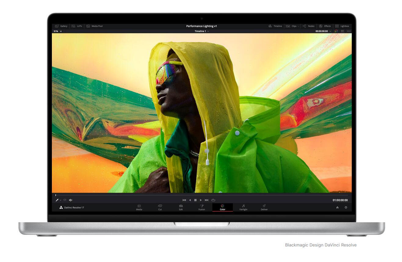Toggle loop playback

pos(213,200)
